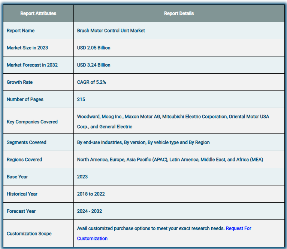This screenshot has width=287, height=249.
Task: Select the 2018 to 2022 value
Action: (91, 194)
